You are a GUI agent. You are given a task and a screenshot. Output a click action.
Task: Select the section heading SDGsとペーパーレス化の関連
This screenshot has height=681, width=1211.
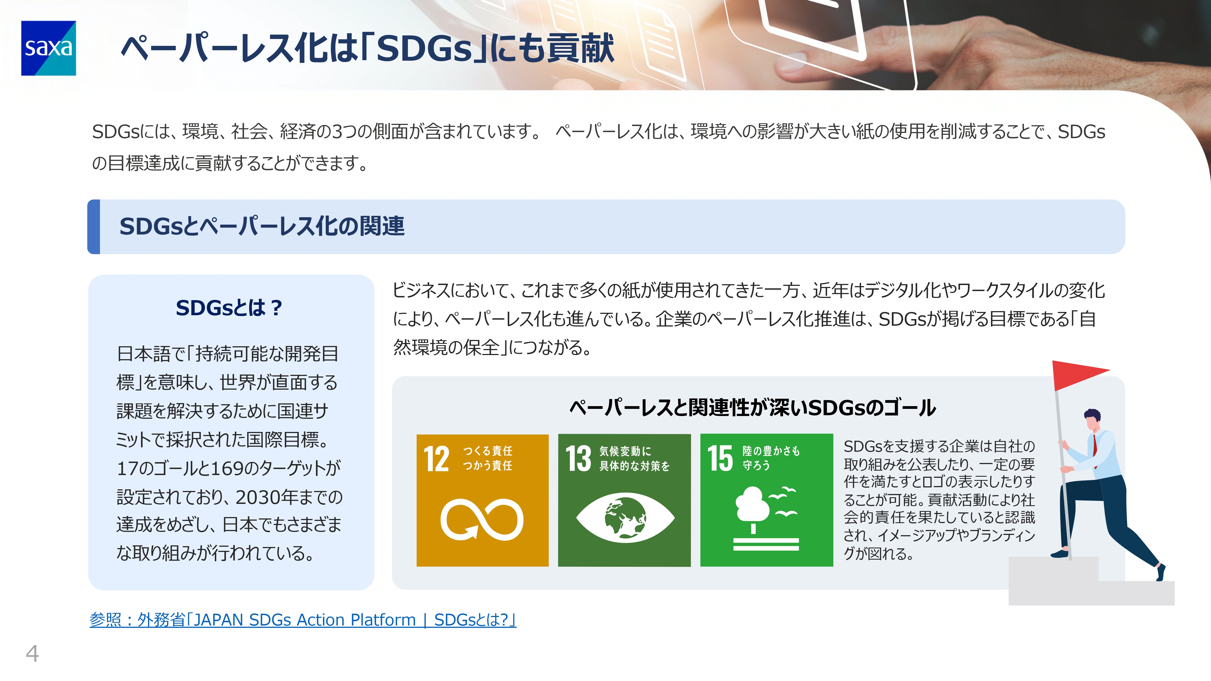262,226
